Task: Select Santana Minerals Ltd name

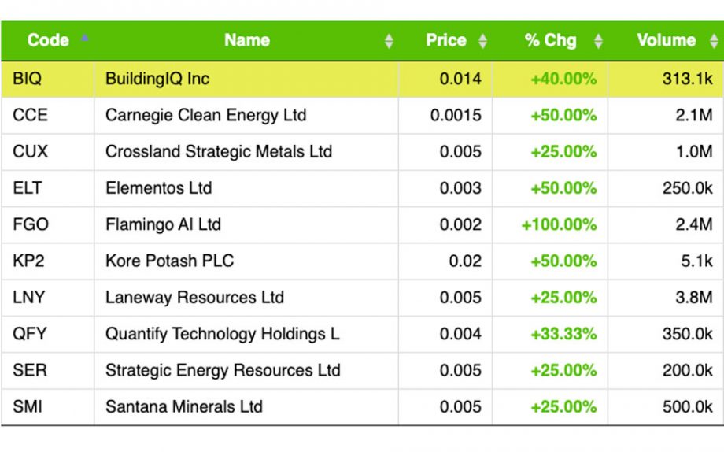Action: 184,406
